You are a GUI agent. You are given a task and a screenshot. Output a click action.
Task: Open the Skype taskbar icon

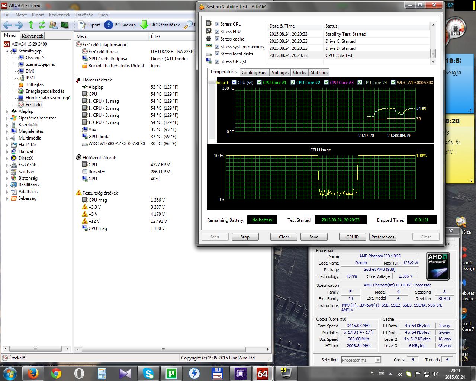pyautogui.click(x=149, y=373)
